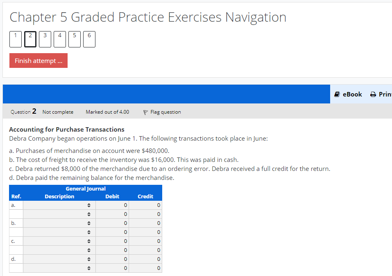Viewport: 392px width, 276px height.
Task: Open question 4
Action: click(x=59, y=39)
